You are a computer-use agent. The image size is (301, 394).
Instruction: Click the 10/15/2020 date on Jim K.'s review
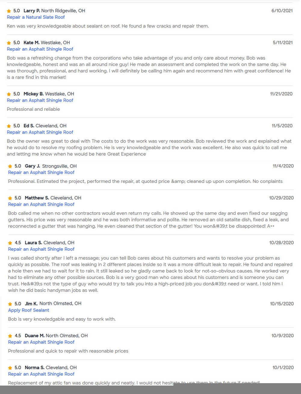point(282,304)
